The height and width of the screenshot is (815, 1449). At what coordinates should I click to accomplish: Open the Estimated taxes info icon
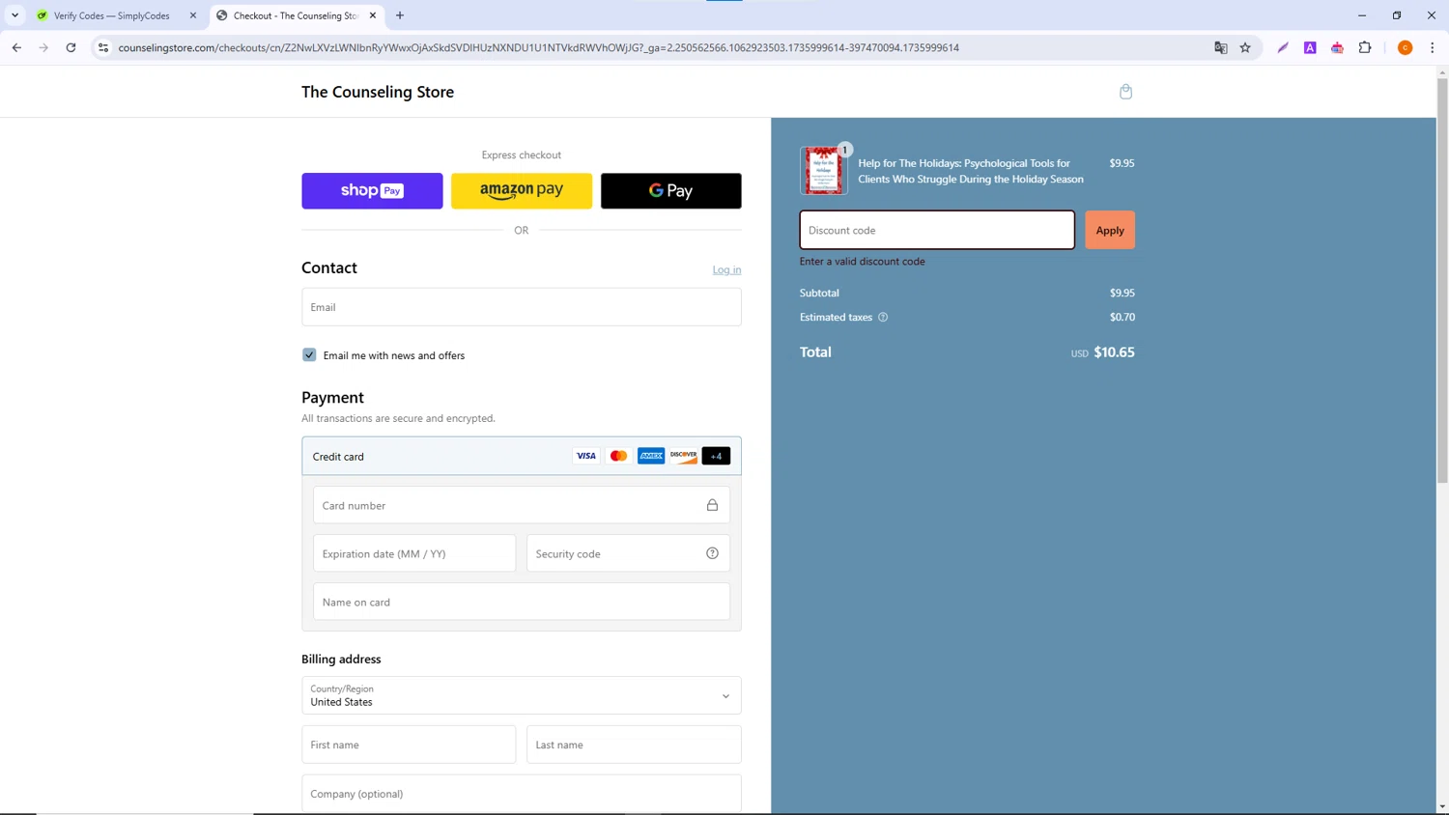(883, 317)
